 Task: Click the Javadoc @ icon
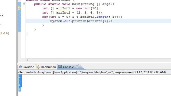[20, 67]
